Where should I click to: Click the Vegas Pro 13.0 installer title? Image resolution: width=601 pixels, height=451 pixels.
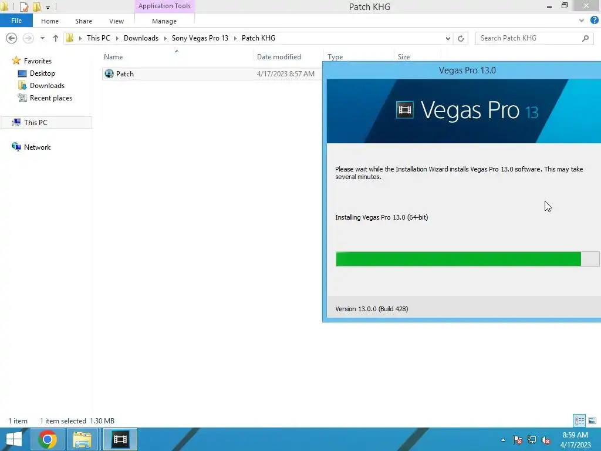click(467, 70)
